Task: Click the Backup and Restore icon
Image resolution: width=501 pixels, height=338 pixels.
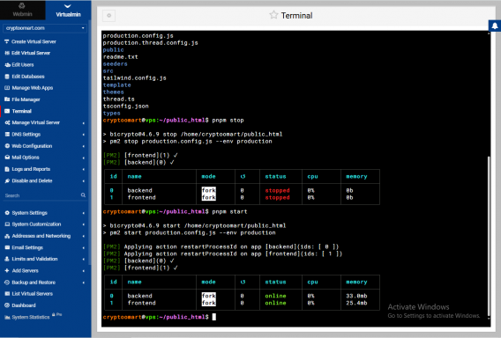Action: pos(7,283)
